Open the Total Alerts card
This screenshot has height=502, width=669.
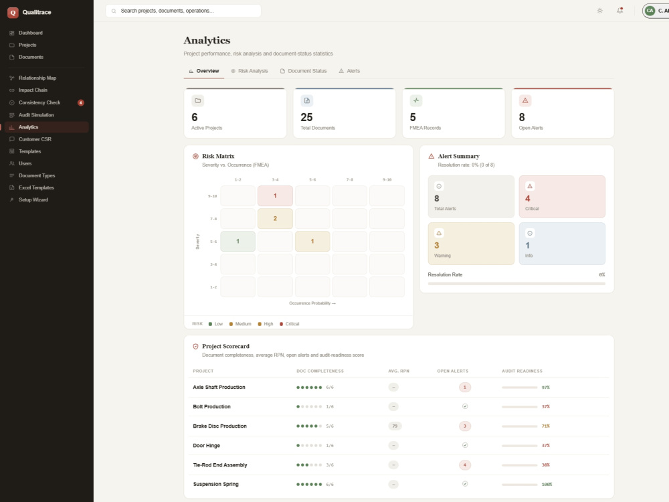click(x=471, y=197)
